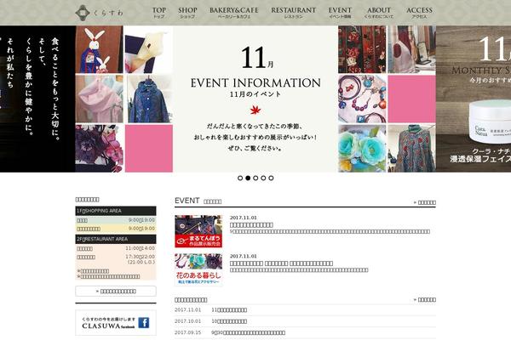511x340 pixels.
Task: Open the ABOUT navigation item
Action: click(379, 13)
